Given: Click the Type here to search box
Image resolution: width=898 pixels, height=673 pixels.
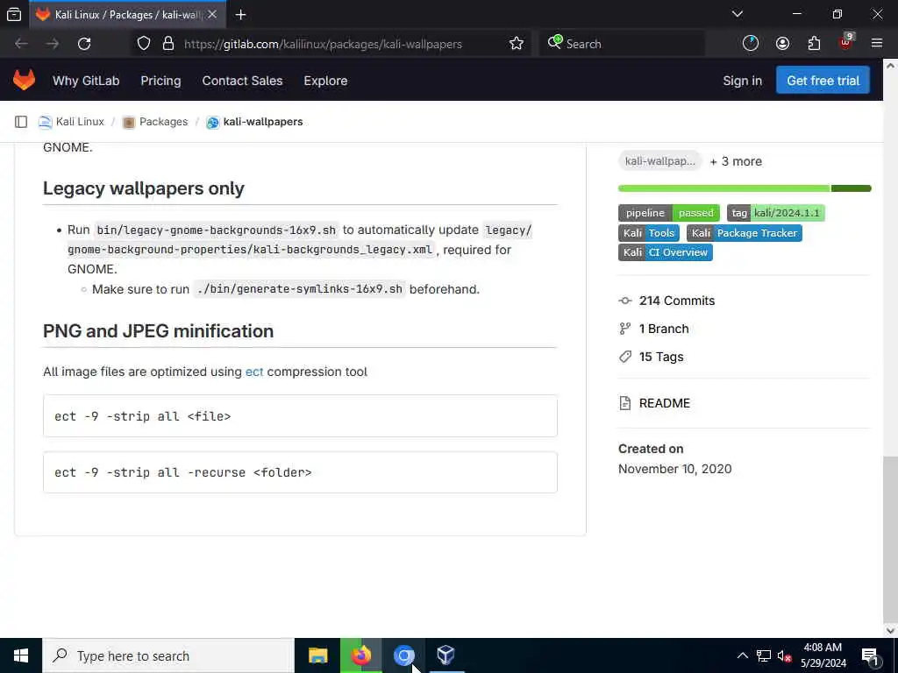Looking at the screenshot, I should (x=168, y=655).
